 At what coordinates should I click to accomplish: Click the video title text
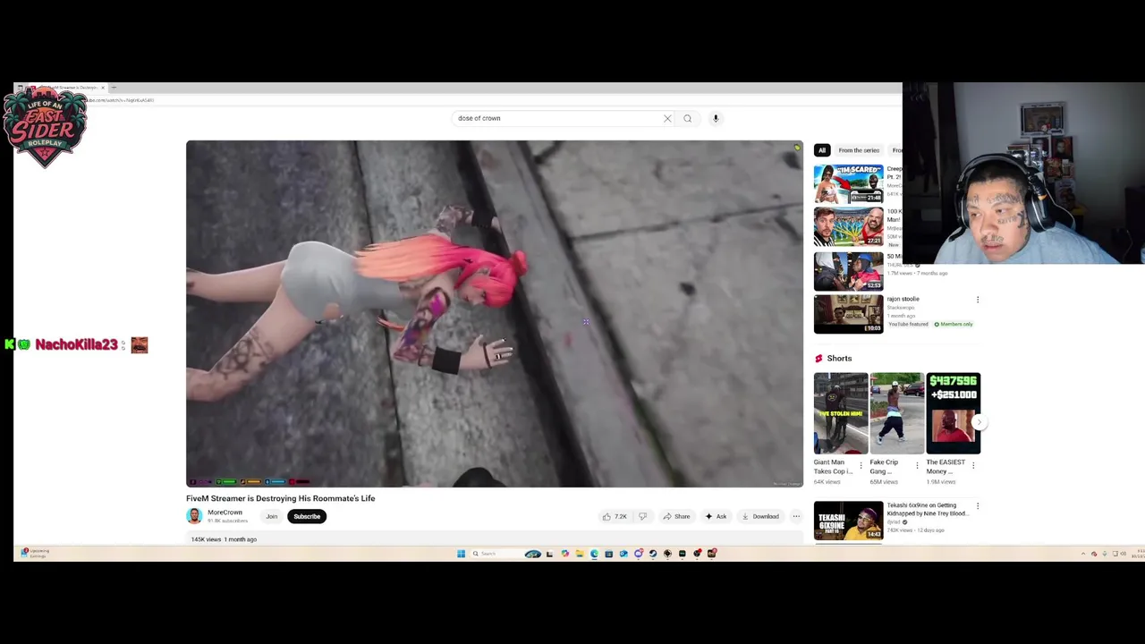click(x=280, y=498)
